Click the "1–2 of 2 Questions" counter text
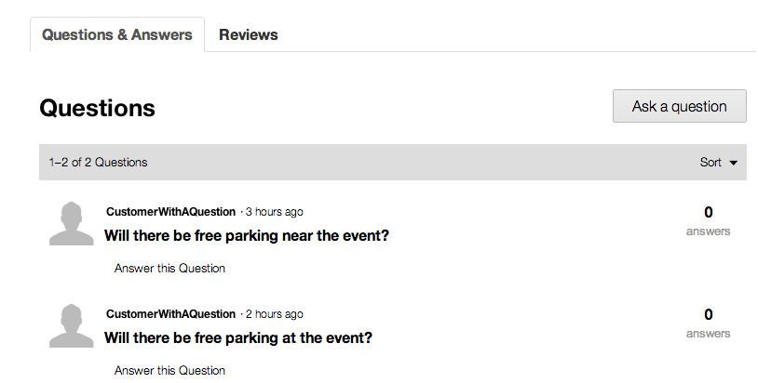 pyautogui.click(x=98, y=163)
